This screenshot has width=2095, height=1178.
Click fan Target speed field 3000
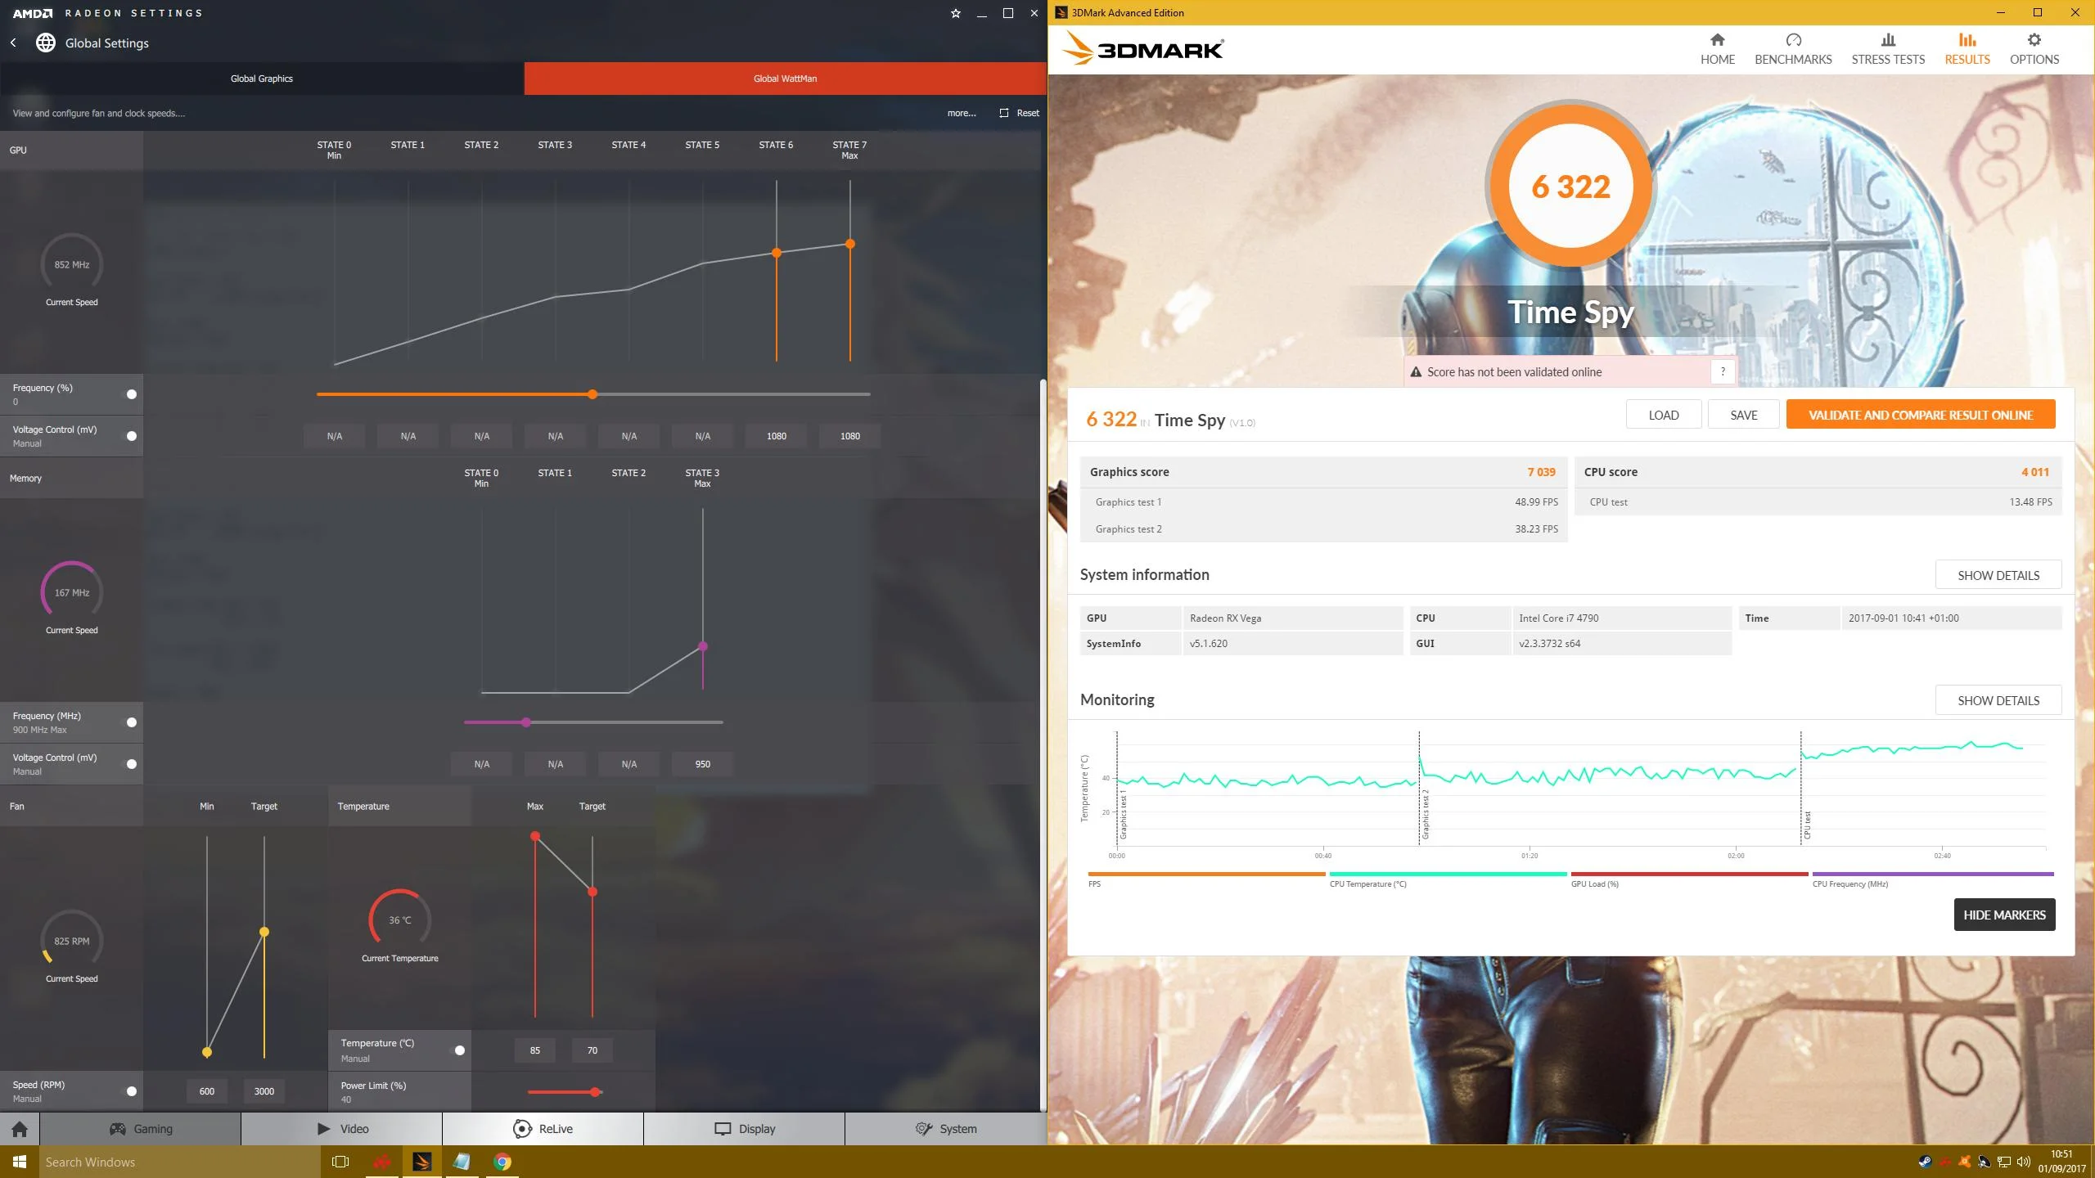(x=264, y=1091)
